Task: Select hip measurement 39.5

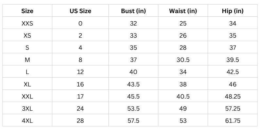Action: 233,60
